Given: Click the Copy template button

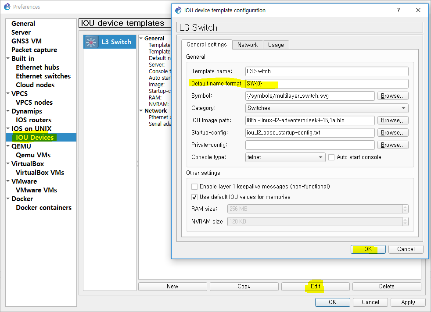Looking at the screenshot, I should 244,287.
